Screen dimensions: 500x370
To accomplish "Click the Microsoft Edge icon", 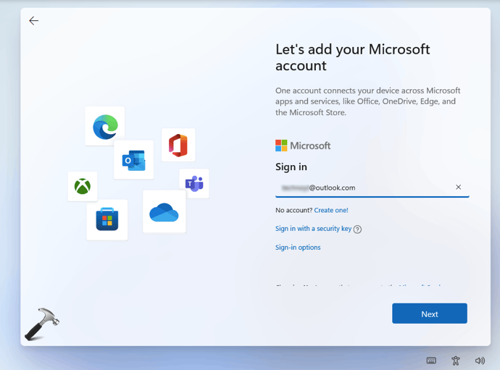I will click(105, 127).
